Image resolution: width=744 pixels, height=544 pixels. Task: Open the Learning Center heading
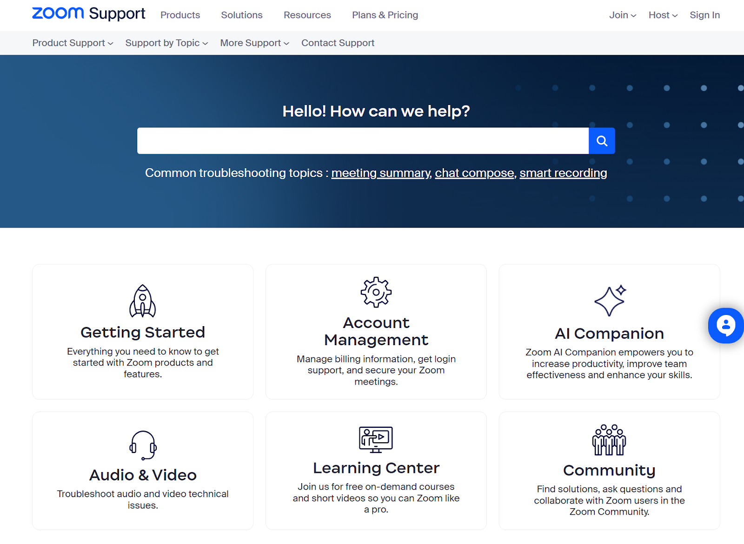click(376, 468)
